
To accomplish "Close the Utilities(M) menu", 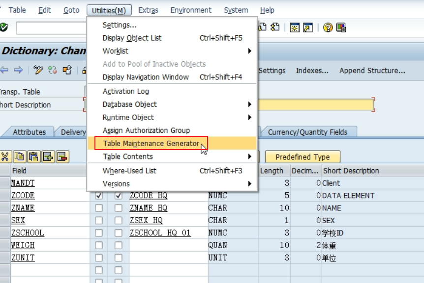I will pos(109,10).
